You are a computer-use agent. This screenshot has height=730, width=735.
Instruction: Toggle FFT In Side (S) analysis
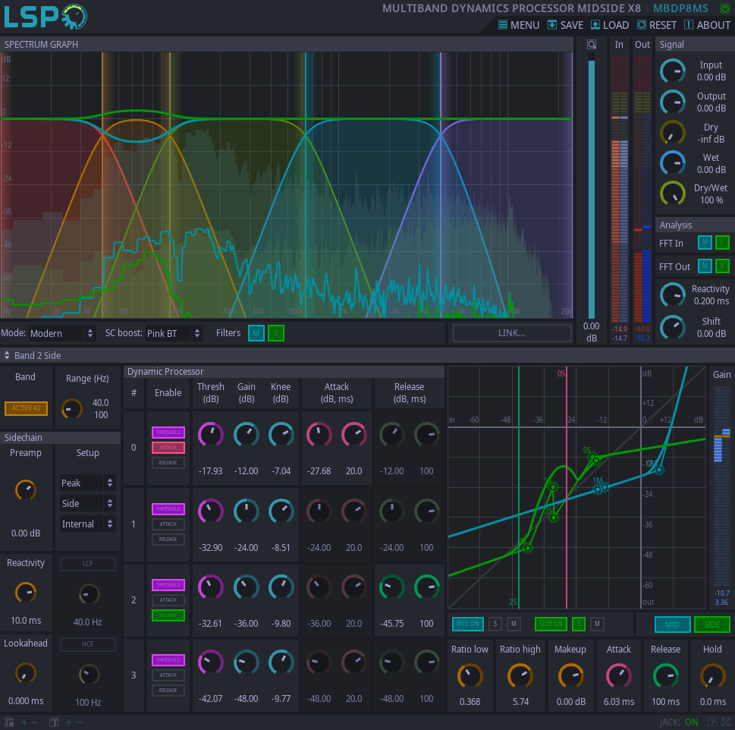tap(722, 242)
